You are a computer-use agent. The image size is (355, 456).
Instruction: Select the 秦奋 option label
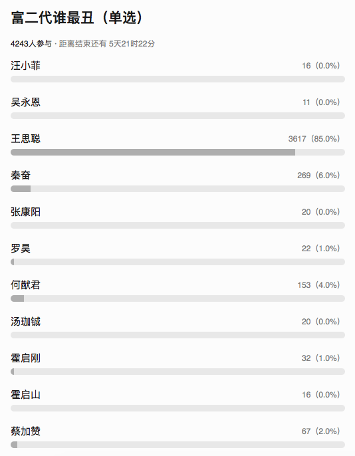[21, 175]
